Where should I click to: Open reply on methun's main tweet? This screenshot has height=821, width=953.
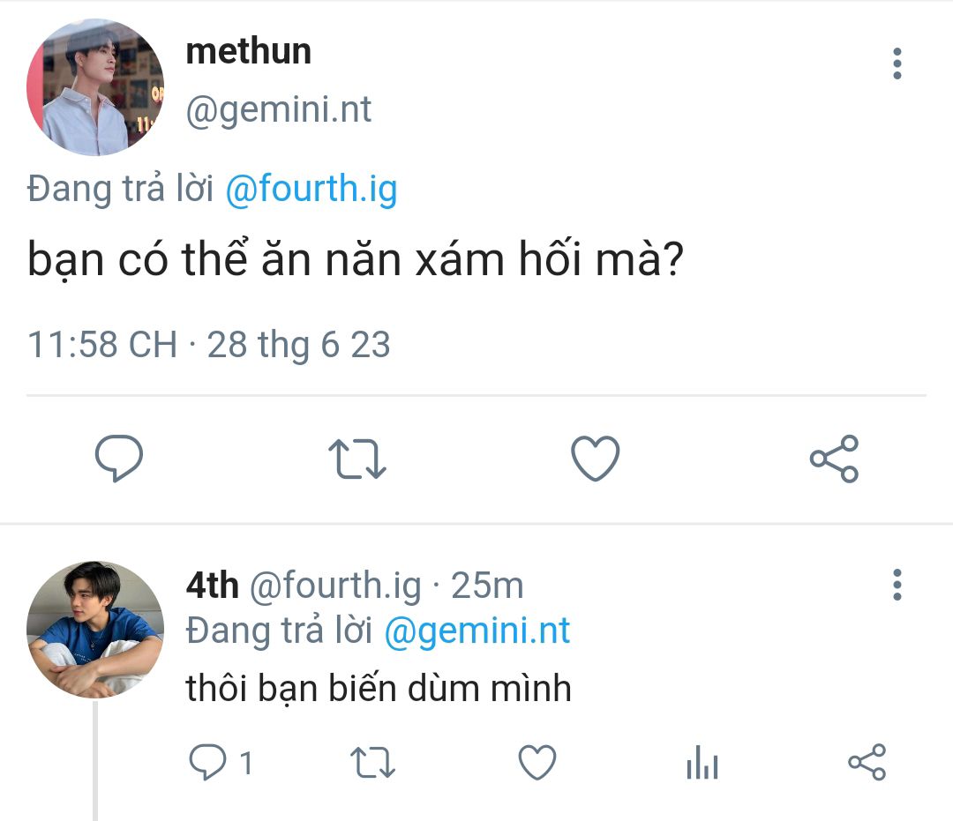(118, 459)
